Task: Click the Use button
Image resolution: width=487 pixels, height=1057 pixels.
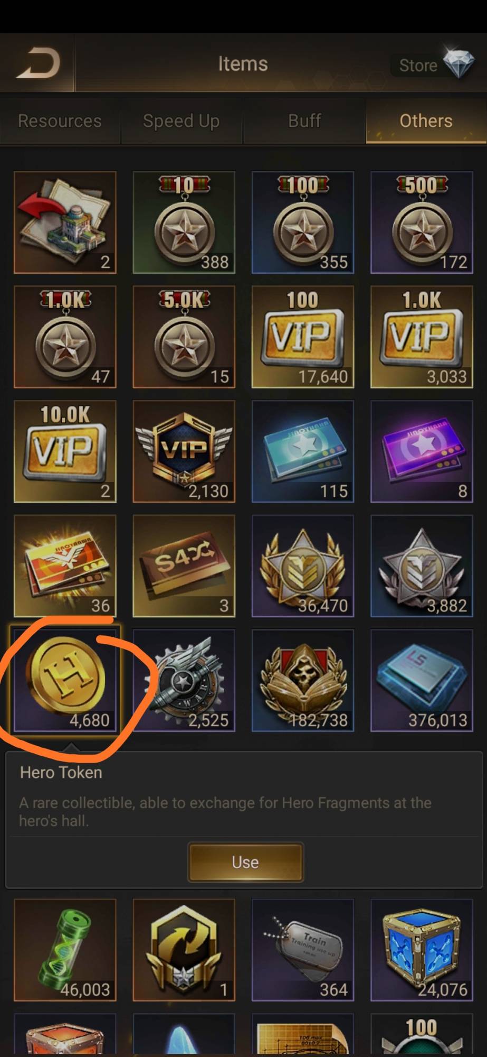Action: click(x=245, y=862)
